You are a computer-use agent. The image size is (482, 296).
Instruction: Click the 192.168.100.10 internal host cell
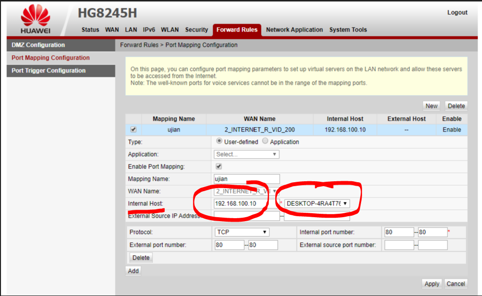[x=345, y=130]
